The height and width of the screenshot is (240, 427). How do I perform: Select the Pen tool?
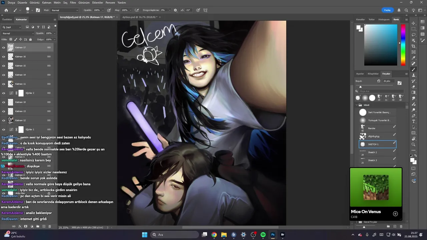click(414, 116)
